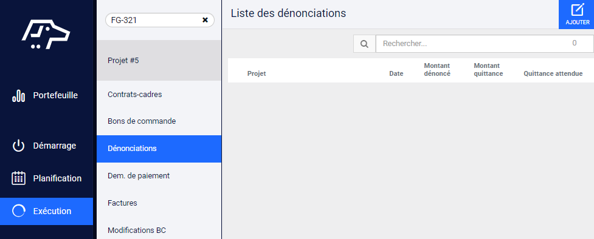This screenshot has width=594, height=239.
Task: Sort by the Date column header
Action: [396, 74]
